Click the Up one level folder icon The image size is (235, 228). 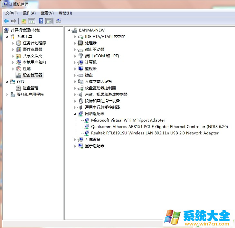click(x=24, y=21)
